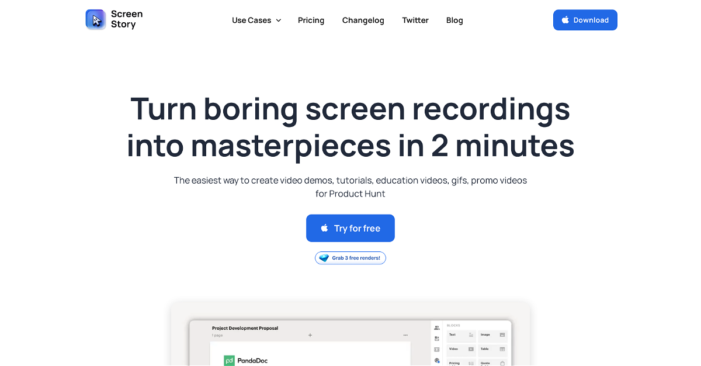Click the Download button in header
701x366 pixels.
(585, 20)
